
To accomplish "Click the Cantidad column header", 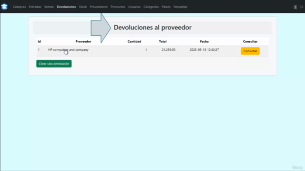I will tap(134, 41).
